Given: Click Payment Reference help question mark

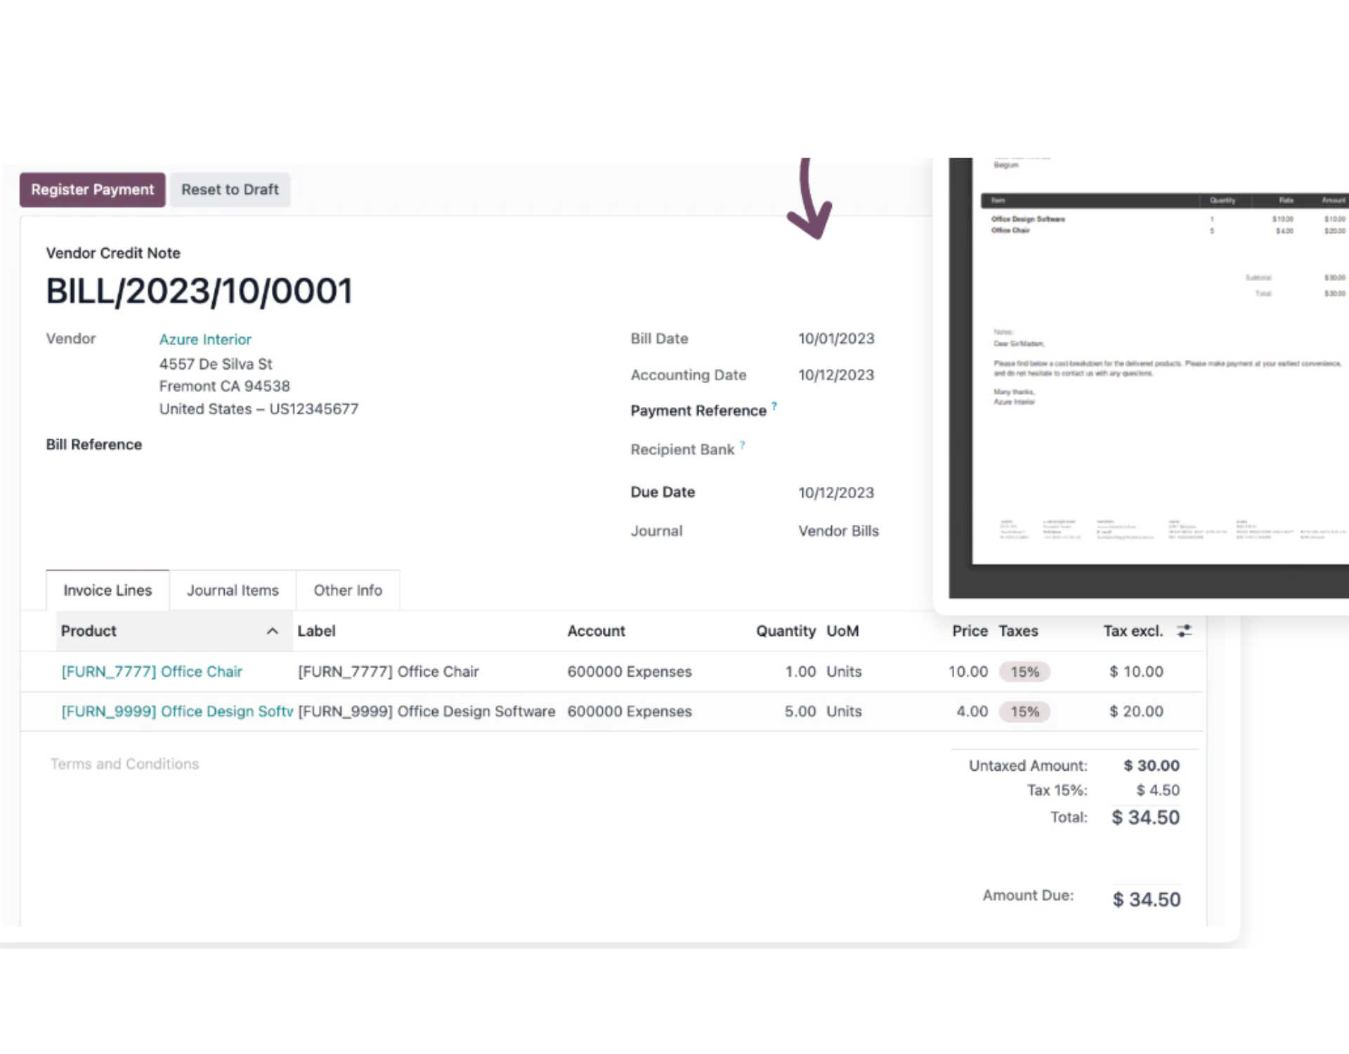Looking at the screenshot, I should coord(774,405).
